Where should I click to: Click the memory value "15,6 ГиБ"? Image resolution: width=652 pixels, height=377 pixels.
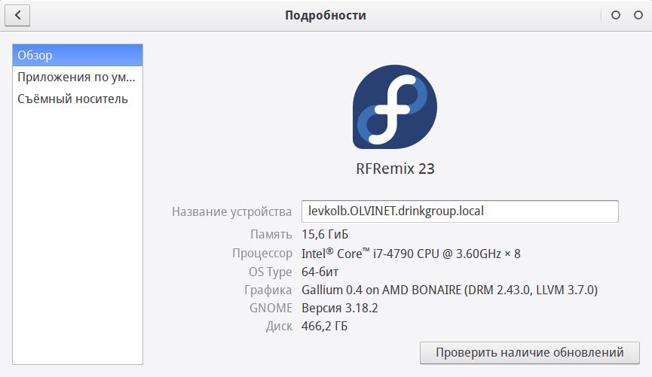(x=325, y=234)
